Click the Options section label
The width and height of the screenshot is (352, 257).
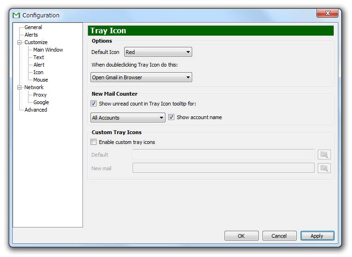pyautogui.click(x=102, y=41)
